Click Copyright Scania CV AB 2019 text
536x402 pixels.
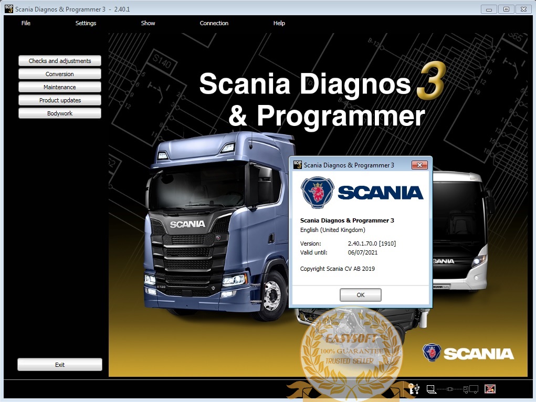[338, 269]
